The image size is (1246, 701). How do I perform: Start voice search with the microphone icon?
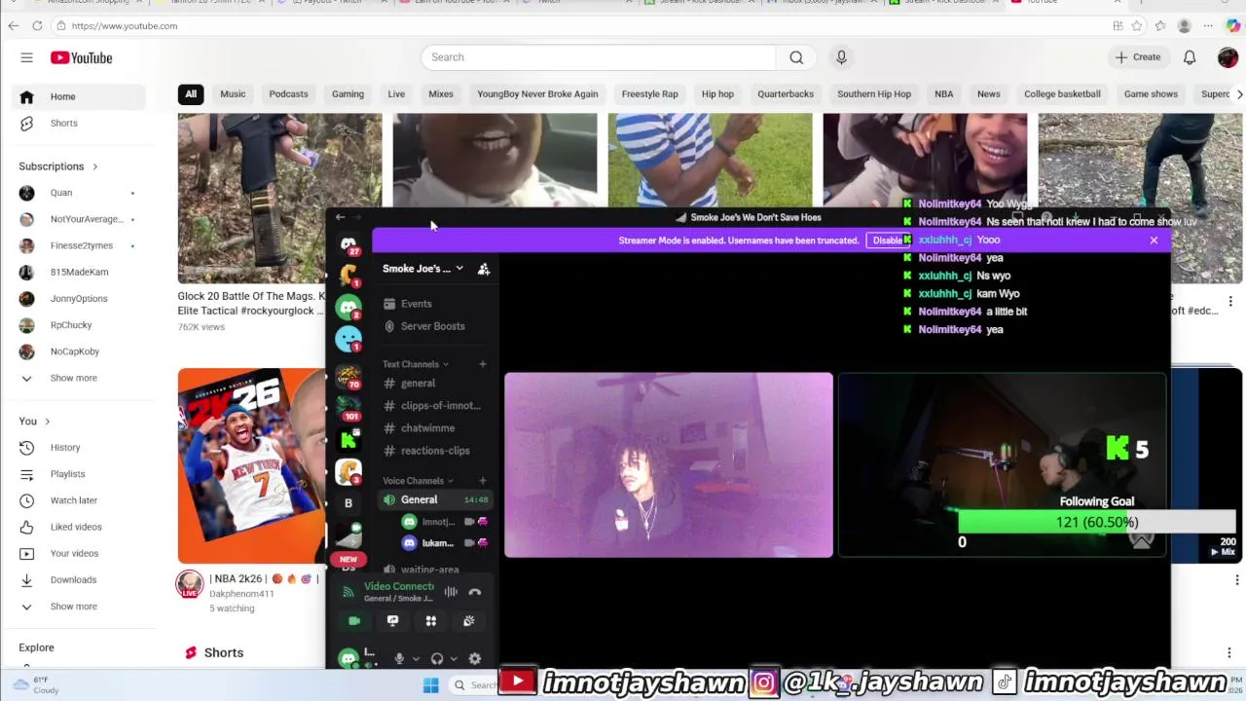click(x=841, y=57)
